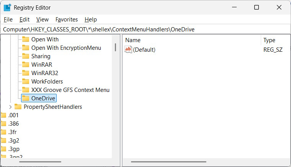The height and width of the screenshot is (167, 291).
Task: Click the WorkFolders folder icon
Action: [x=26, y=82]
